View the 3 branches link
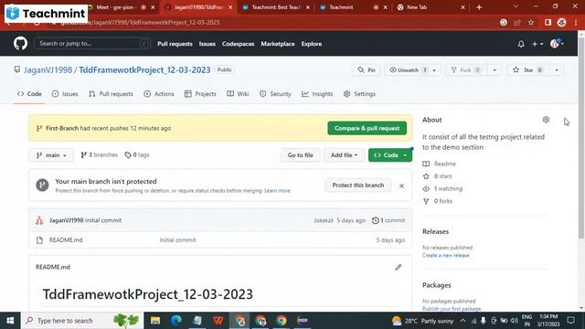585x329 pixels. 100,154
